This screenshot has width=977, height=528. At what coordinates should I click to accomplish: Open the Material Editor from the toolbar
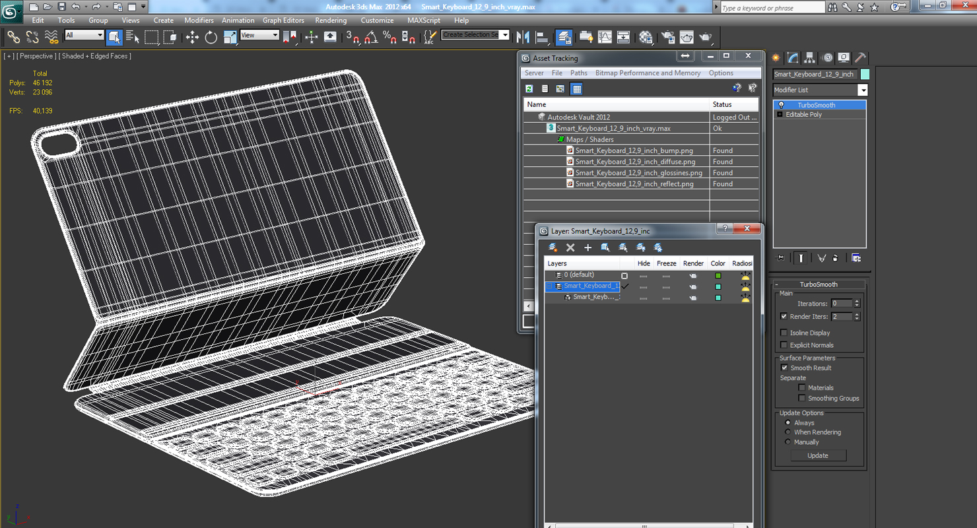pos(646,38)
